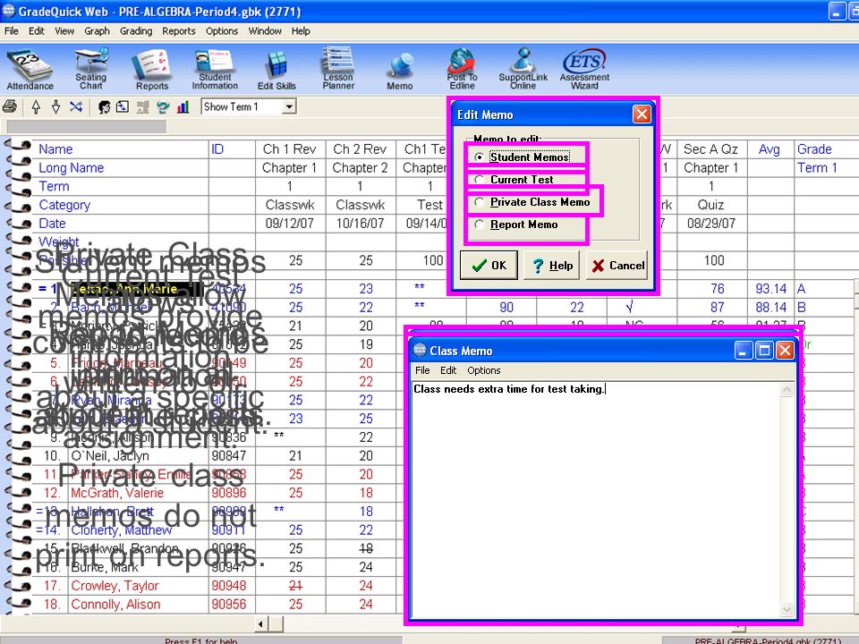Click the Class Memo window title icon
The width and height of the screenshot is (859, 644).
420,351
